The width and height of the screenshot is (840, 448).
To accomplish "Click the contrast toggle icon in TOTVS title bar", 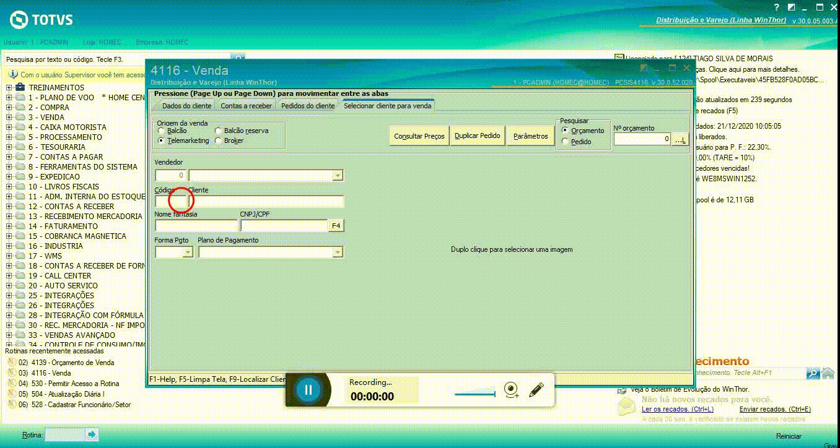I will click(x=791, y=7).
